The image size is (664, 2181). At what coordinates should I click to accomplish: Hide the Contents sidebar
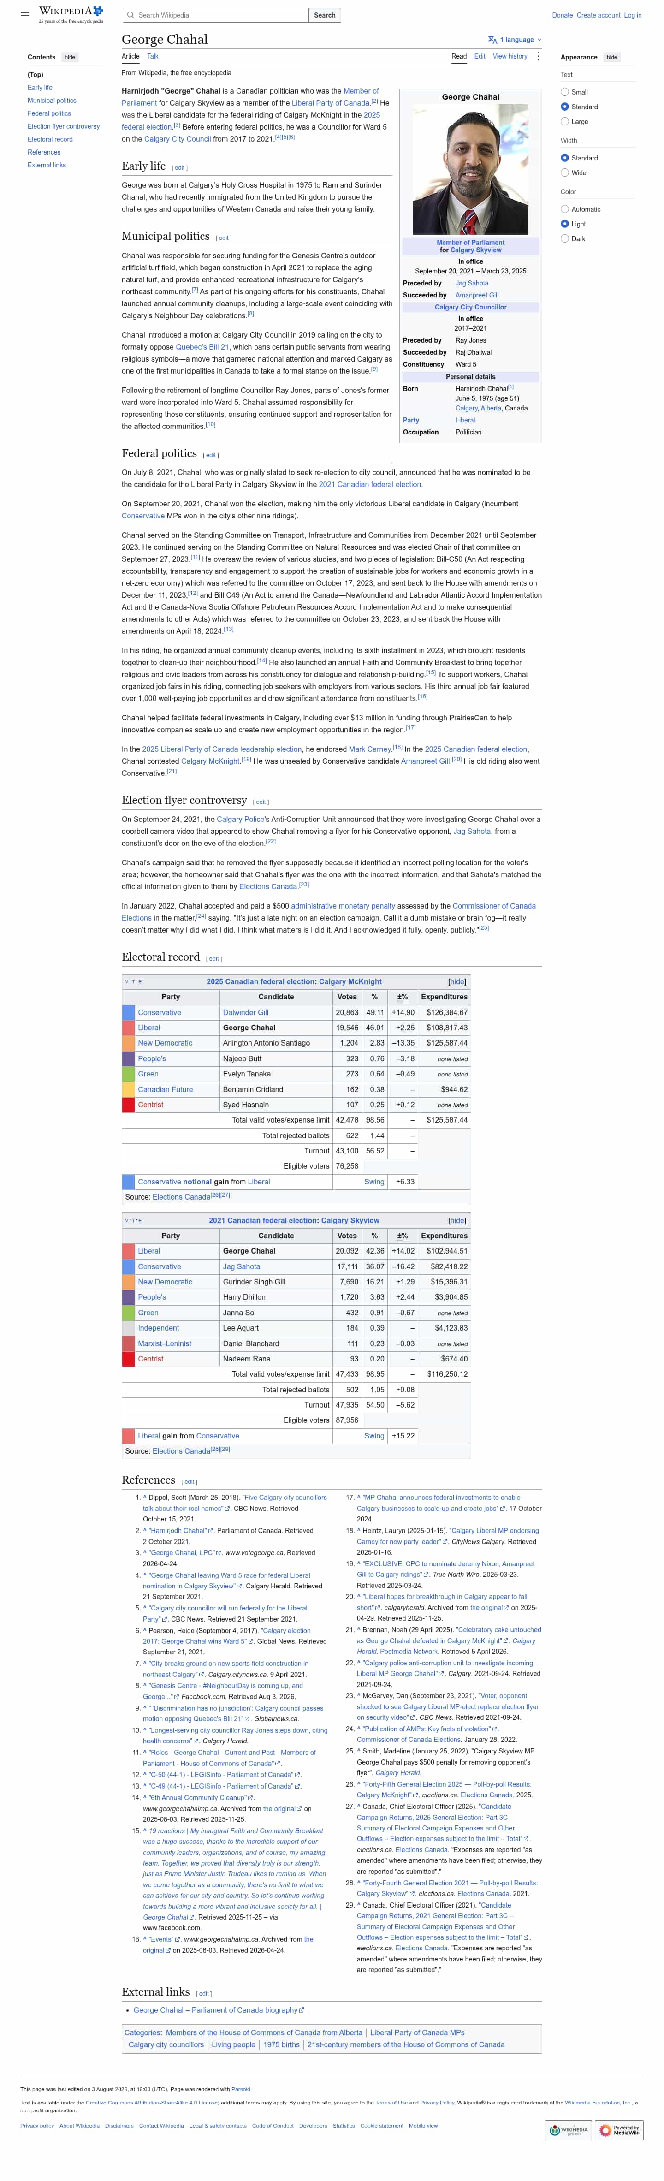tap(70, 58)
